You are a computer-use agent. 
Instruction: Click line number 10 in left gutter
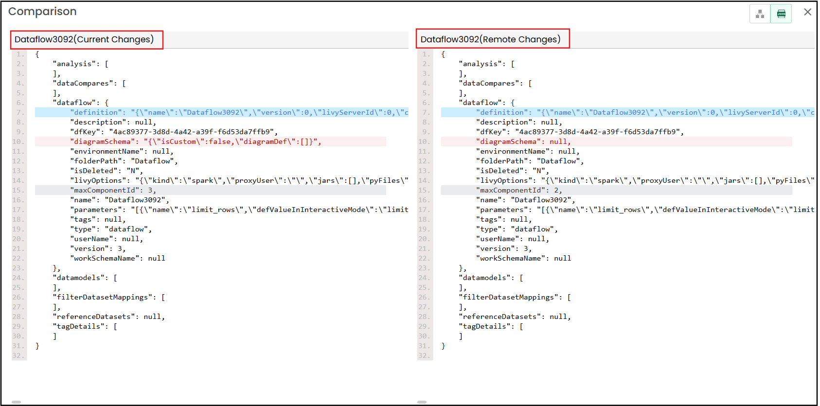pos(18,141)
